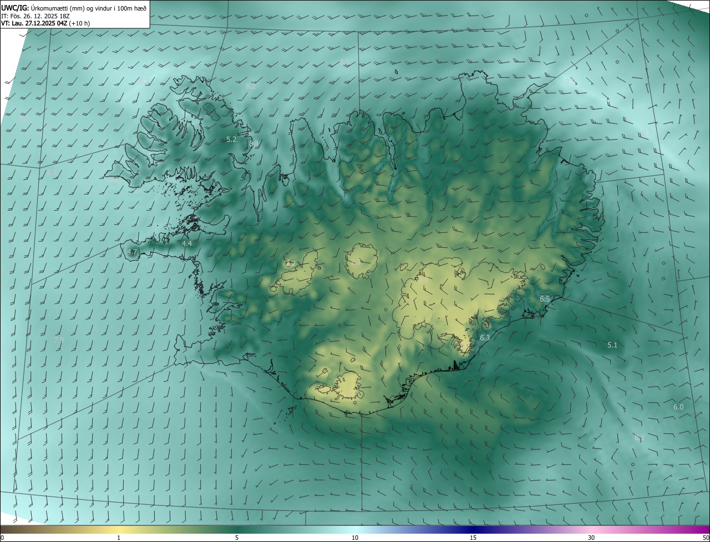
Task: Pick the dark navy band of the color scale
Action: [473, 530]
